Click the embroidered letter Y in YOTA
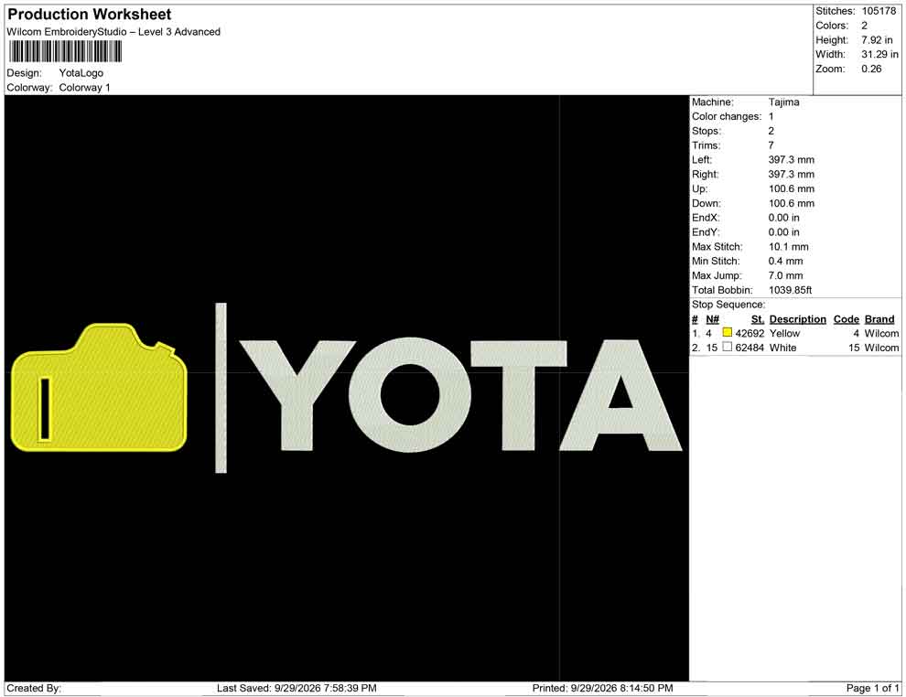Screen dimensions: 906x697 pos(297,395)
